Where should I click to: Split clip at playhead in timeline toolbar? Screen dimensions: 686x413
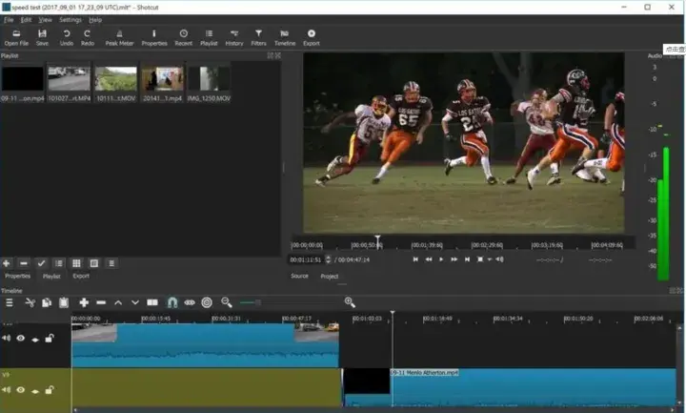tap(152, 302)
